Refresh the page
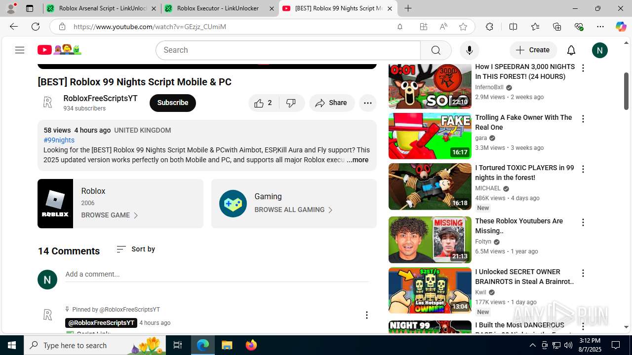This screenshot has width=632, height=355. (x=36, y=27)
